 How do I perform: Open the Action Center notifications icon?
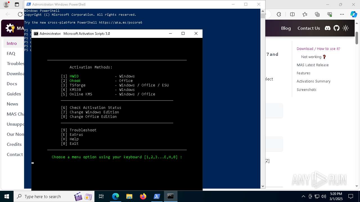coord(351,196)
